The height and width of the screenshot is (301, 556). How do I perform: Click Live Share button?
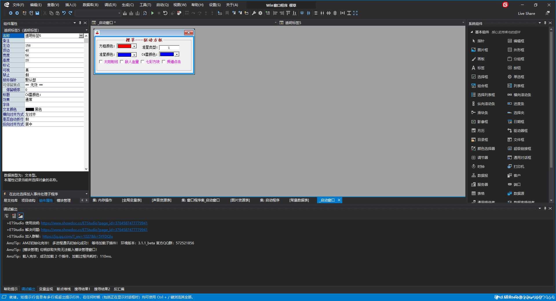(526, 13)
